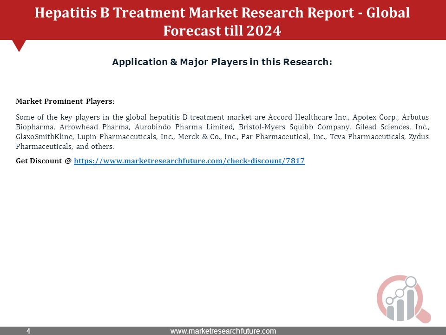Click the www.marketresearchfuture.com footer text
The image size is (446, 335).
point(223,331)
